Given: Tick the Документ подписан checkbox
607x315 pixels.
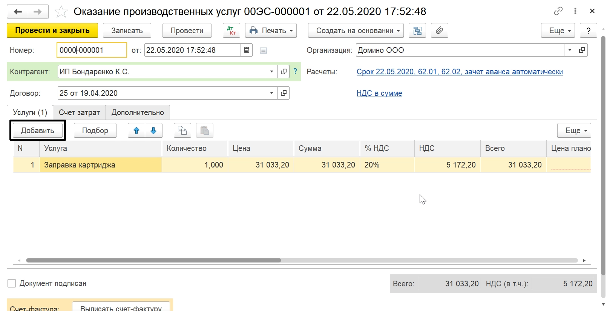Looking at the screenshot, I should point(12,283).
